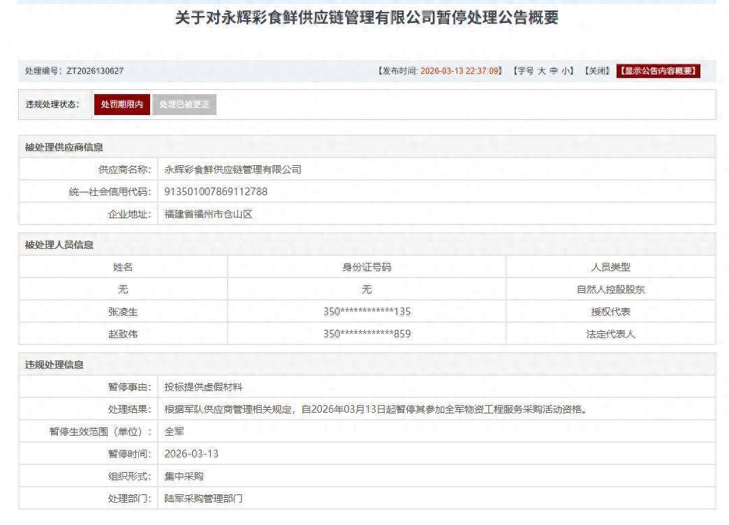The width and height of the screenshot is (729, 525).
Task: Click the 关闭 link
Action: click(x=597, y=71)
